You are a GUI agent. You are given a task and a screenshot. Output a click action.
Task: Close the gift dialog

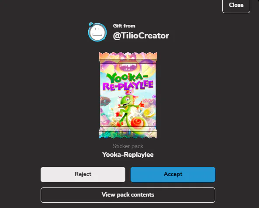click(x=236, y=5)
